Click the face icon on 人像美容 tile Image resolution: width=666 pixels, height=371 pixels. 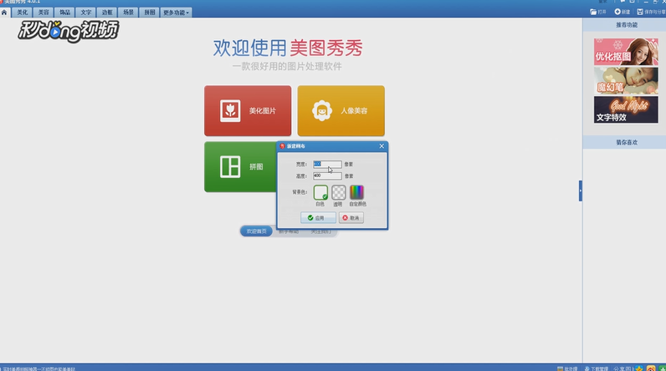321,110
